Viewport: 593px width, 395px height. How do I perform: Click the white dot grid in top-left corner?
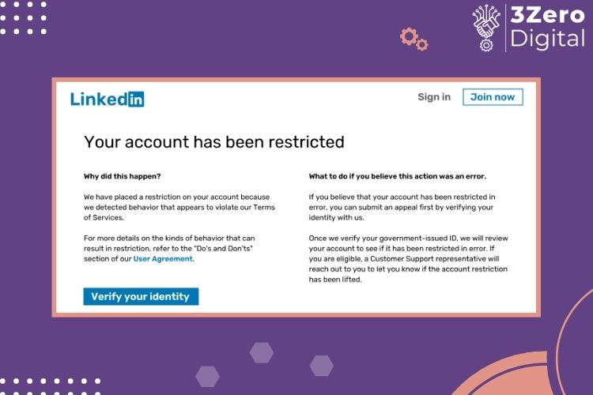click(24, 17)
